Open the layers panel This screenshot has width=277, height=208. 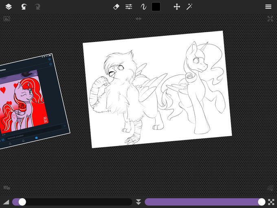tap(9, 7)
